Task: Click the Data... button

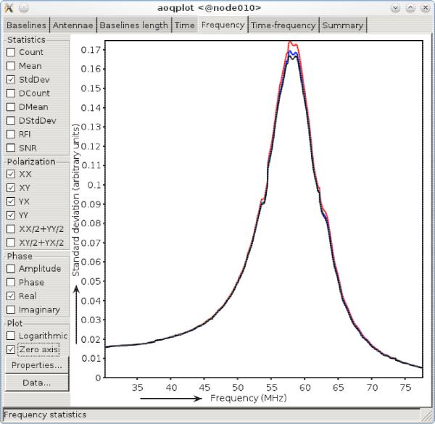Action: click(x=36, y=382)
